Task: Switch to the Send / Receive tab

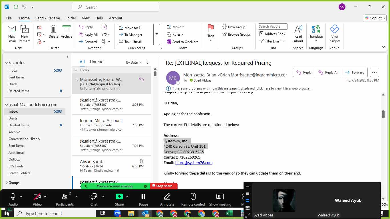Action: [48, 18]
